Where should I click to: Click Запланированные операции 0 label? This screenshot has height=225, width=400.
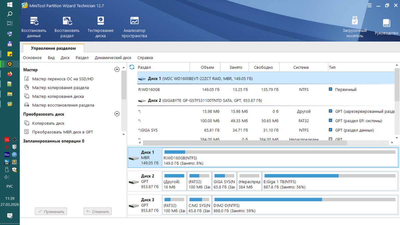coord(54,141)
